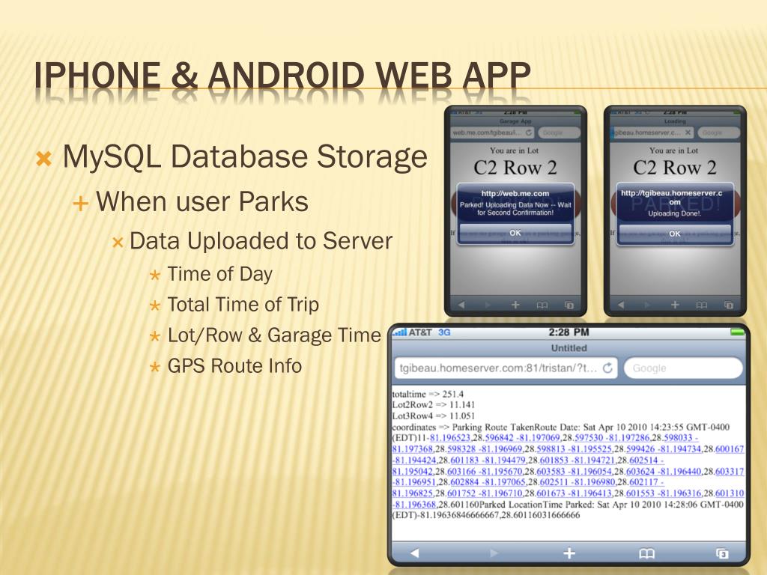Click the slide title IPHONE & ANDROID WEB APP
767x575 pixels.
(282, 76)
